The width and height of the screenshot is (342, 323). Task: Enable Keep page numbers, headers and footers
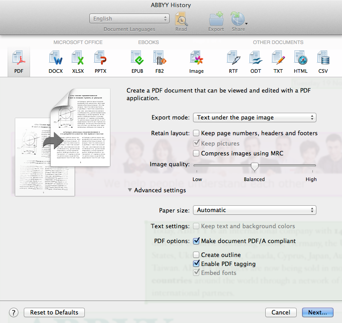(x=196, y=133)
